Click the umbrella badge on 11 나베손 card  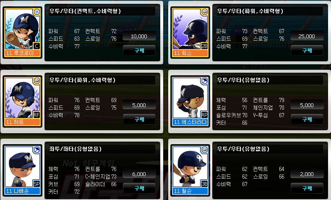(x=37, y=150)
